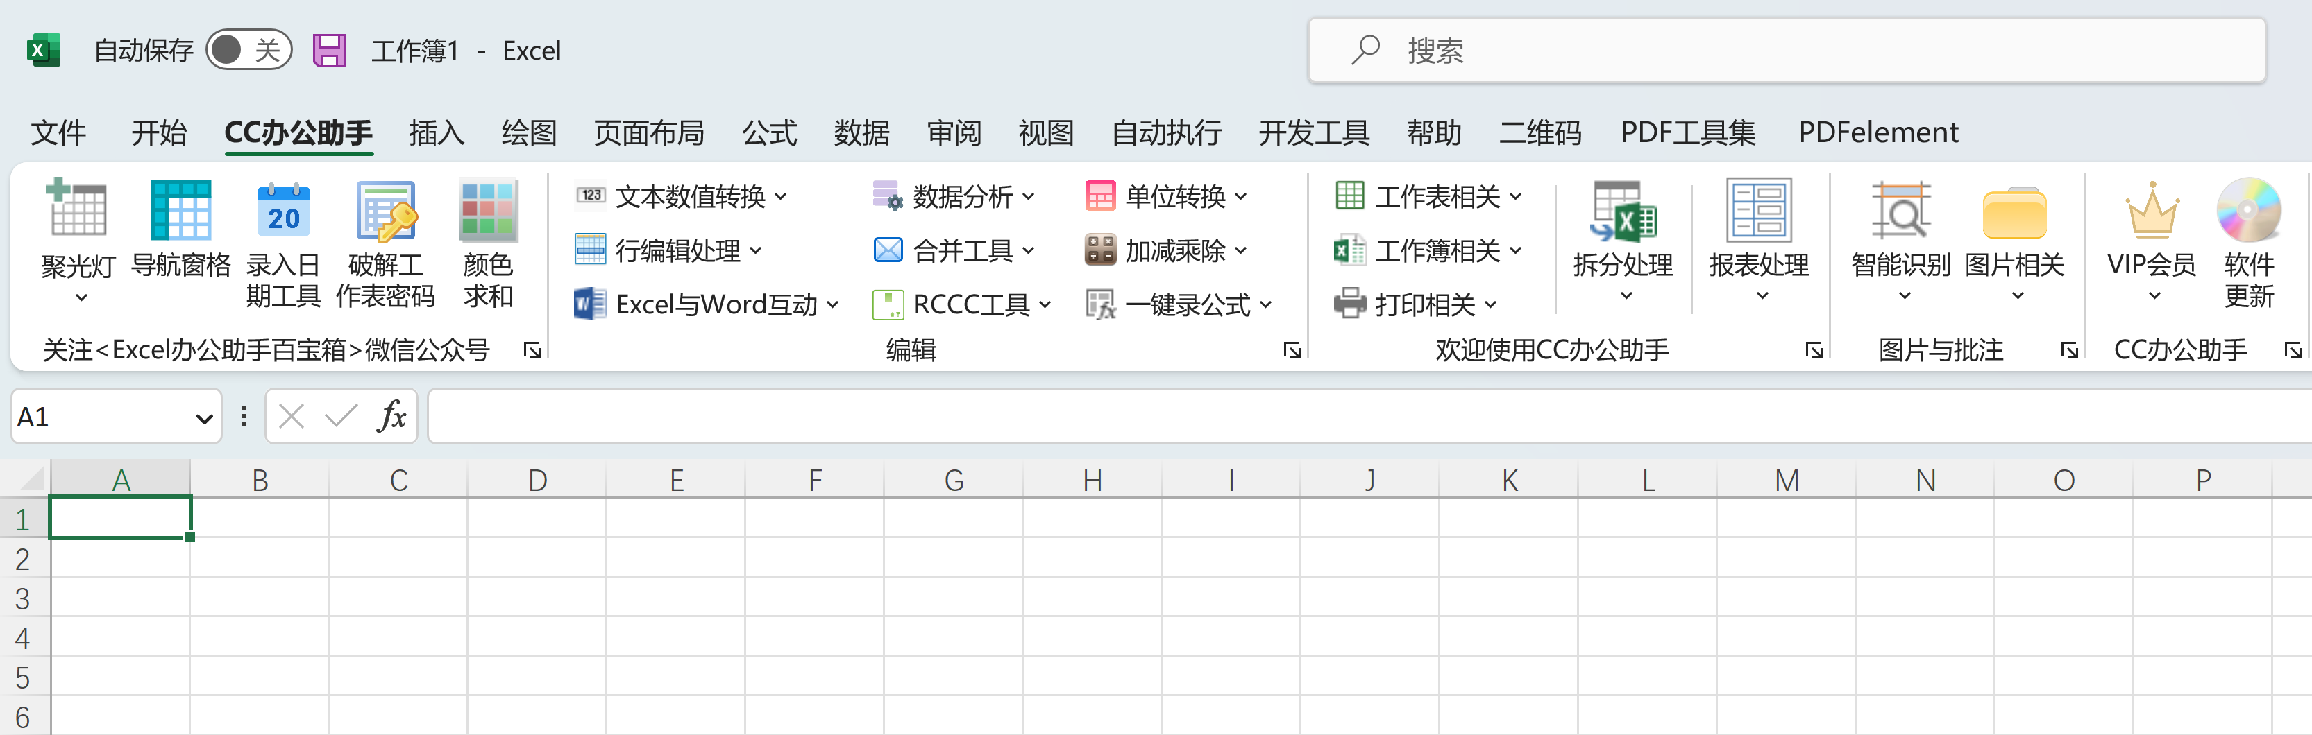Click the fx insert function icon
Image resolution: width=2312 pixels, height=735 pixels.
click(x=391, y=416)
